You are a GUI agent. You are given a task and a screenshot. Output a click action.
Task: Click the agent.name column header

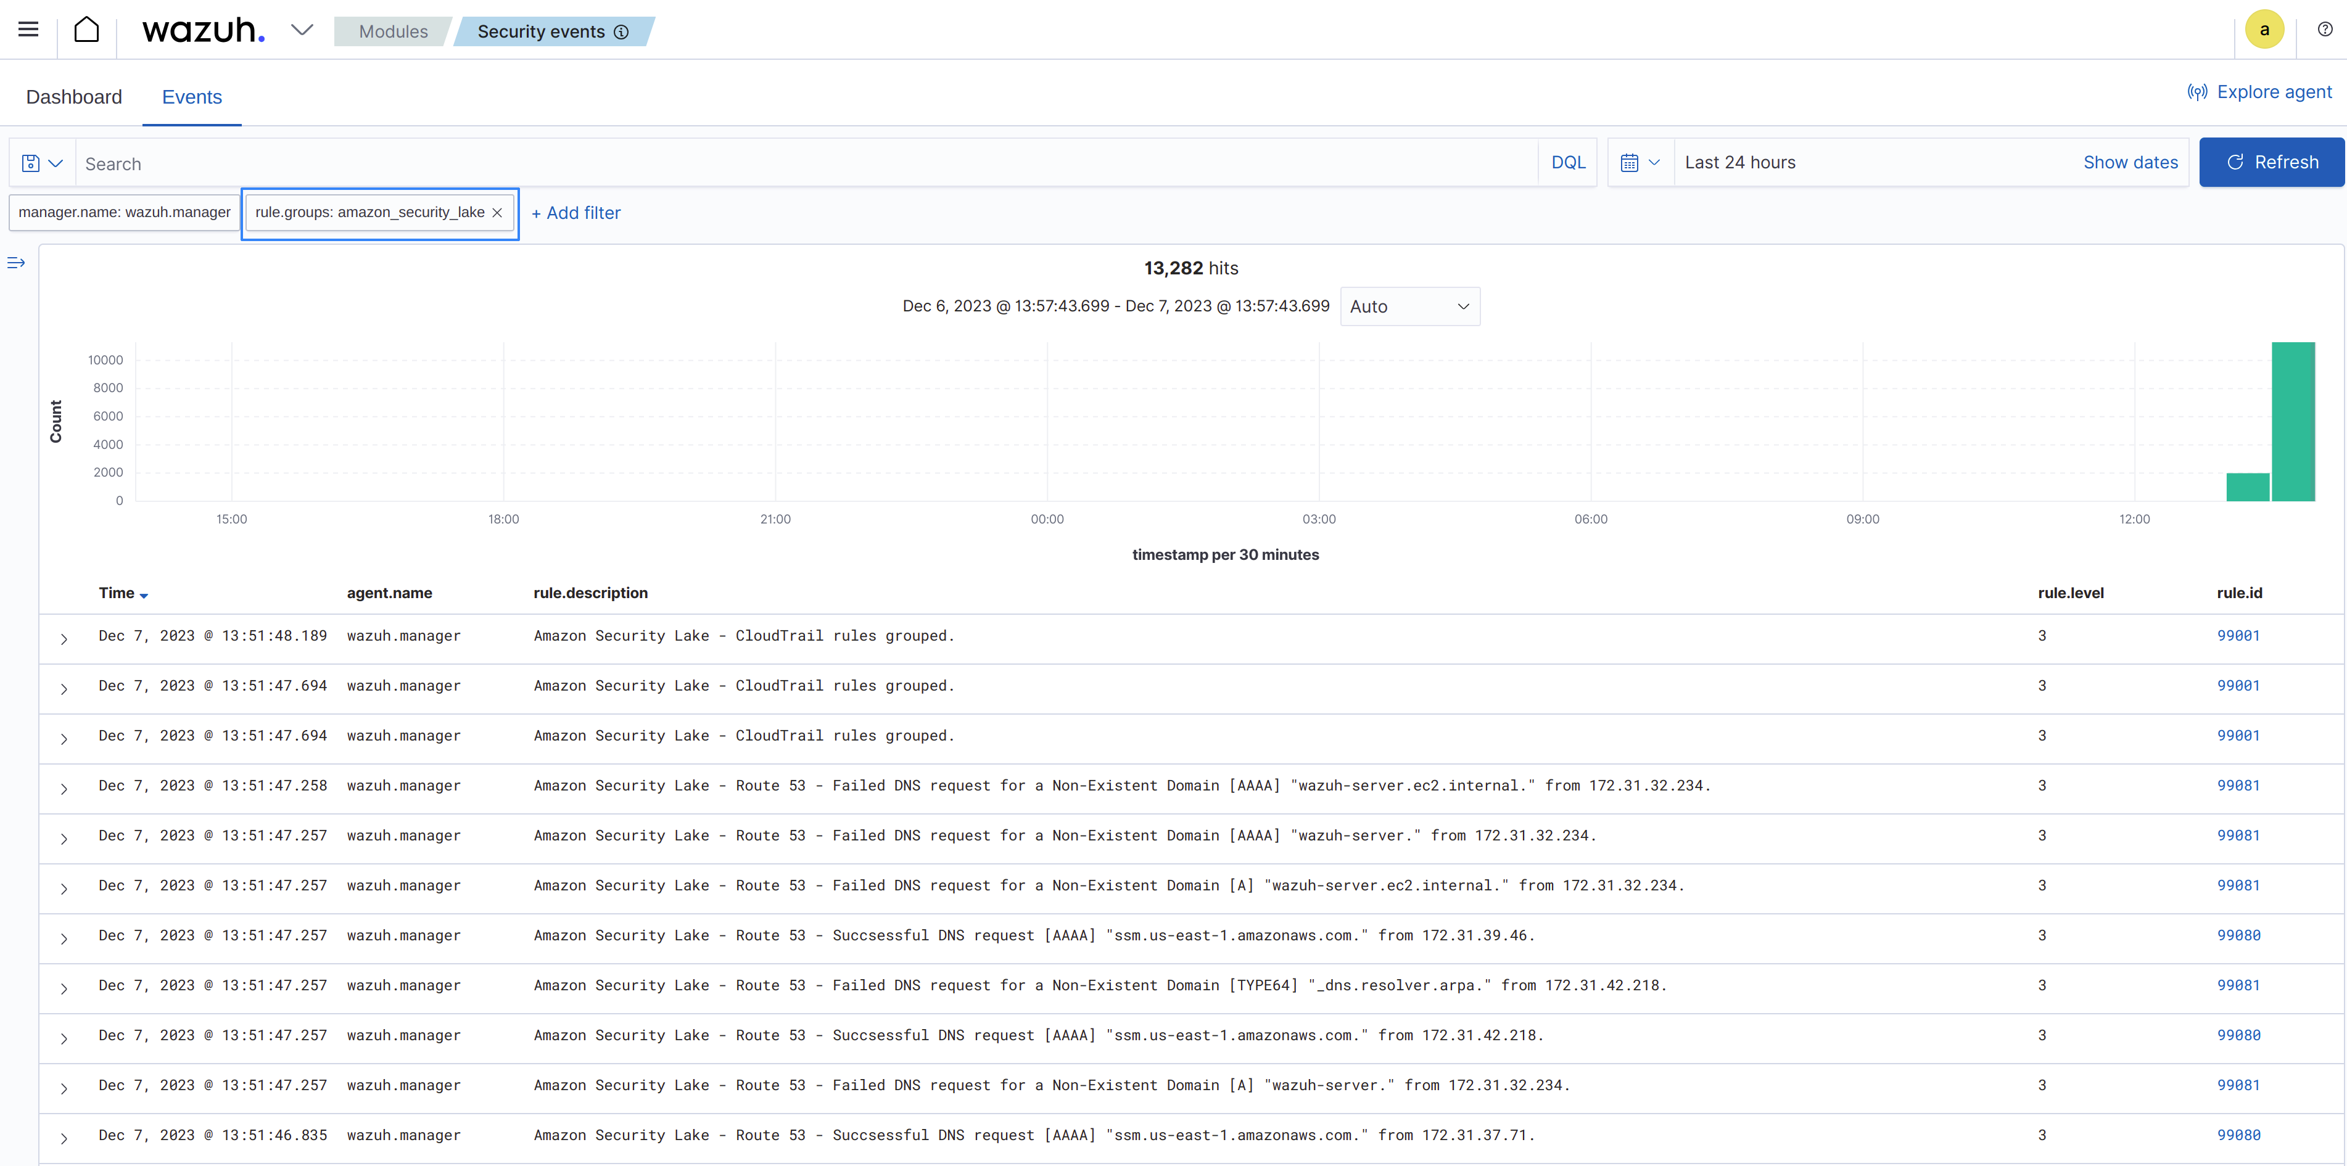pyautogui.click(x=389, y=593)
